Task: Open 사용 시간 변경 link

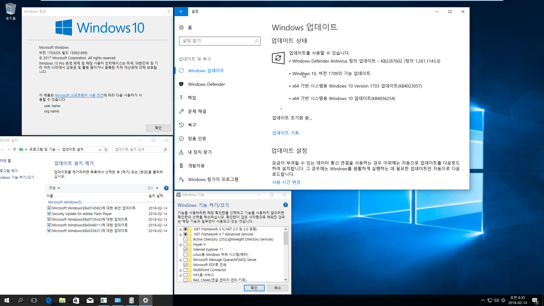Action: pos(286,182)
